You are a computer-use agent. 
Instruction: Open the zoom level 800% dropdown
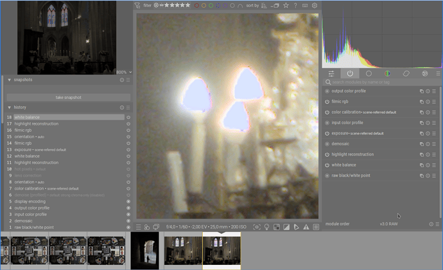coord(124,72)
